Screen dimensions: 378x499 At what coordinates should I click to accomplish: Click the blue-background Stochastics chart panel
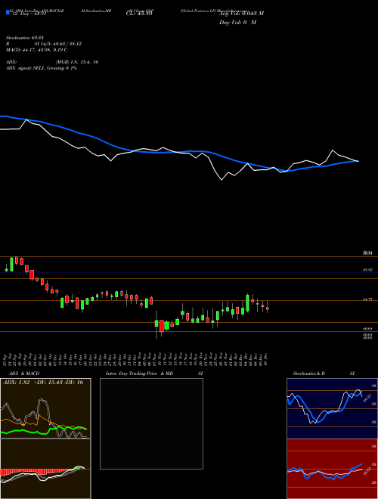click(332, 408)
